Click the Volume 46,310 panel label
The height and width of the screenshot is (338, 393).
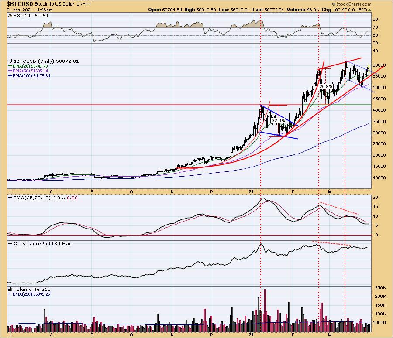32,290
